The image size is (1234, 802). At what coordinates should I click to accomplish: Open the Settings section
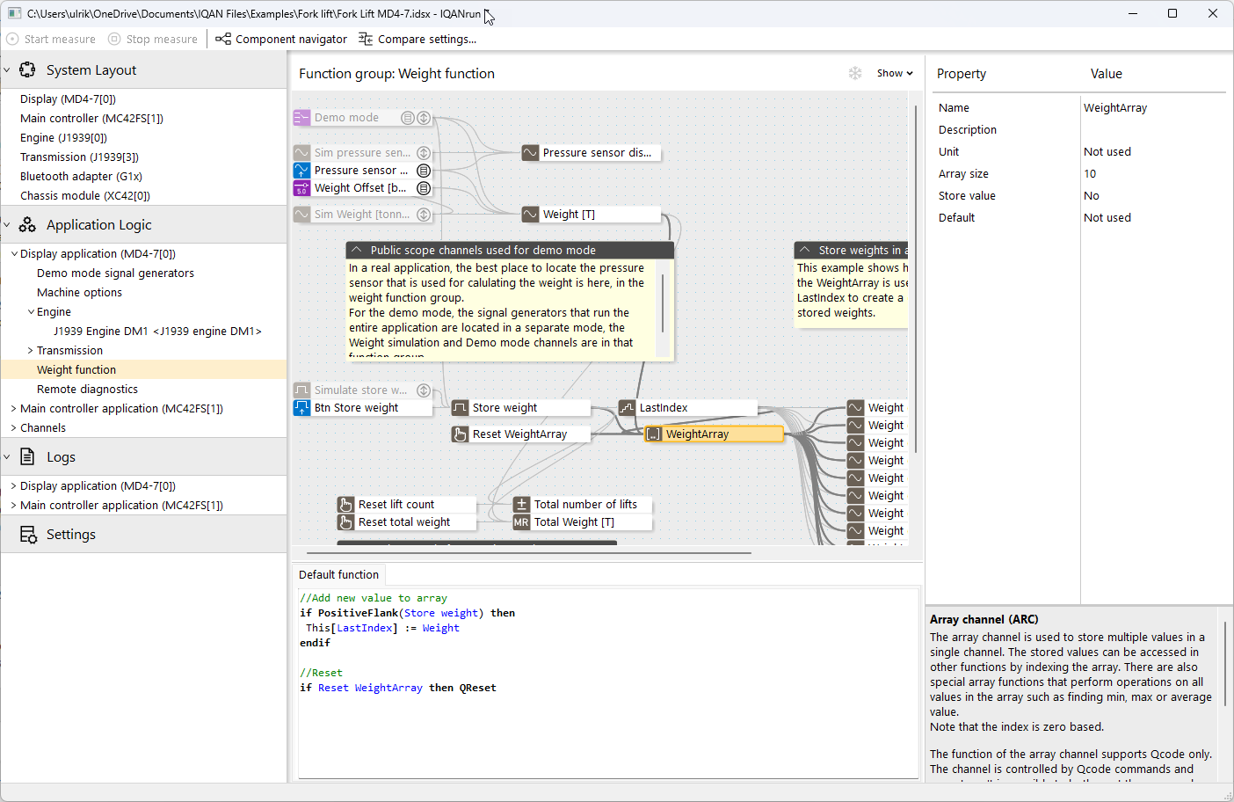click(x=71, y=534)
